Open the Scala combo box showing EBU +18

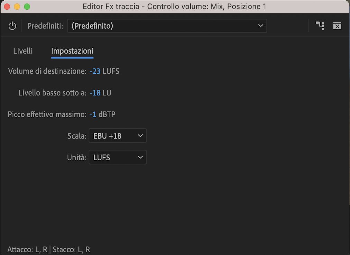pos(118,135)
